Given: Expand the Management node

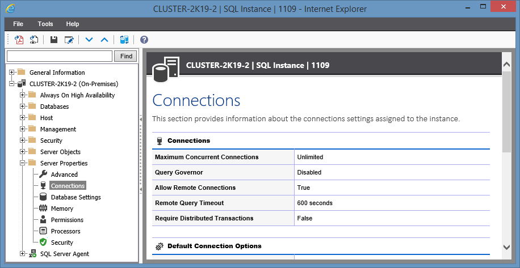Looking at the screenshot, I should pyautogui.click(x=23, y=129).
